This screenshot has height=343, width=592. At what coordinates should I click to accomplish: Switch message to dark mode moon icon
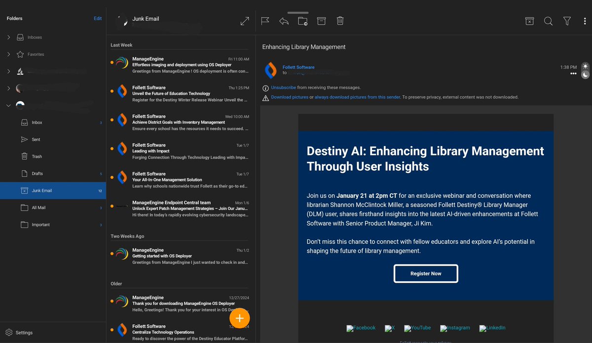(x=586, y=75)
